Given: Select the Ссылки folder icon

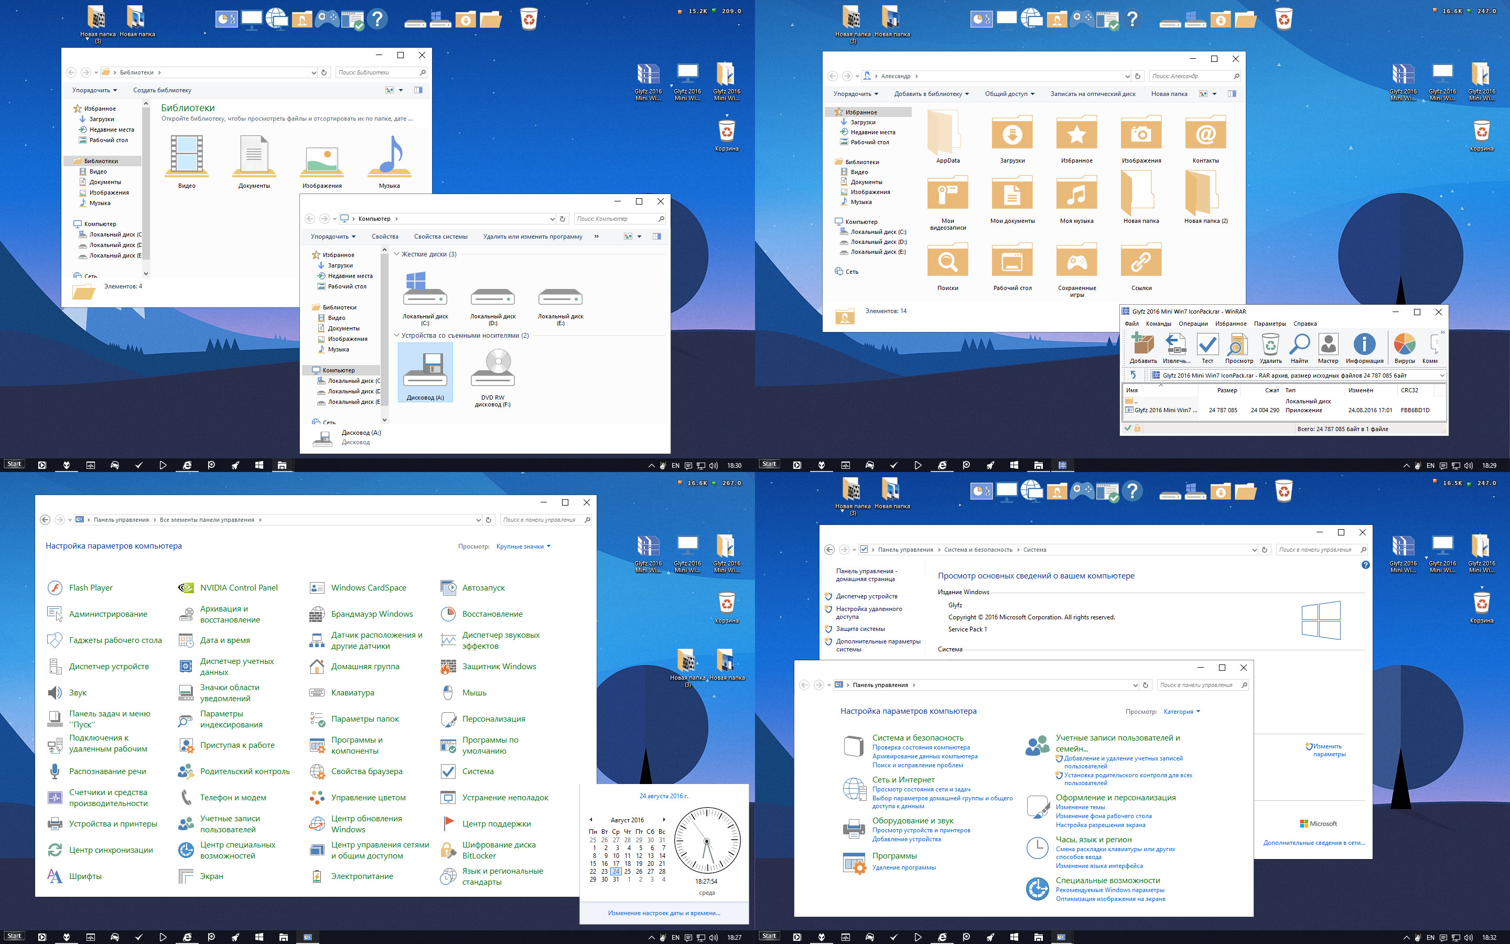Looking at the screenshot, I should 1141,266.
